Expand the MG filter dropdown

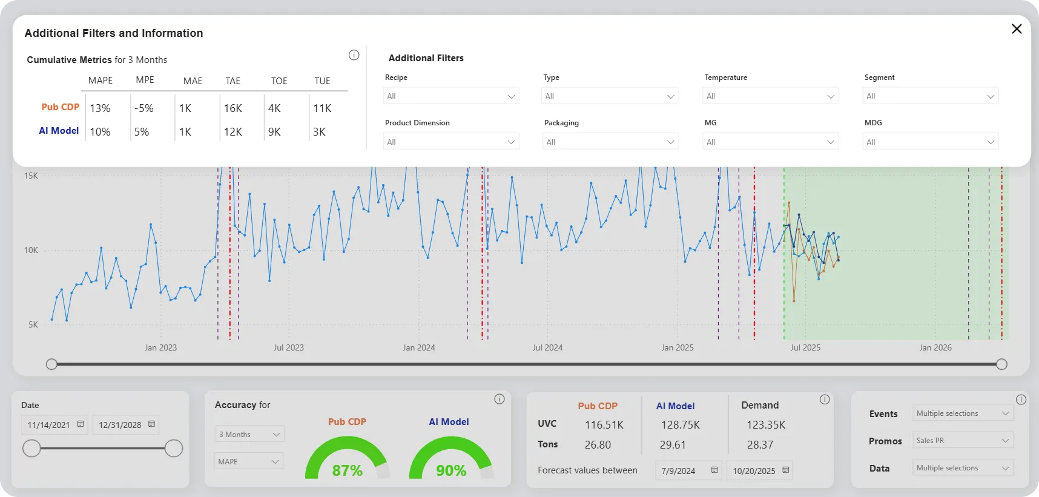pyautogui.click(x=771, y=142)
